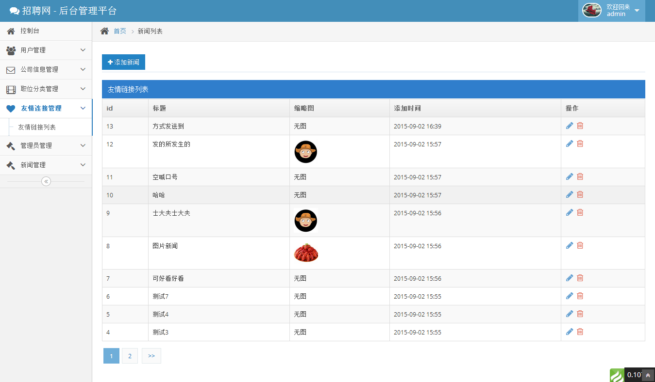Click the edit pencil for news id 13

tap(570, 126)
